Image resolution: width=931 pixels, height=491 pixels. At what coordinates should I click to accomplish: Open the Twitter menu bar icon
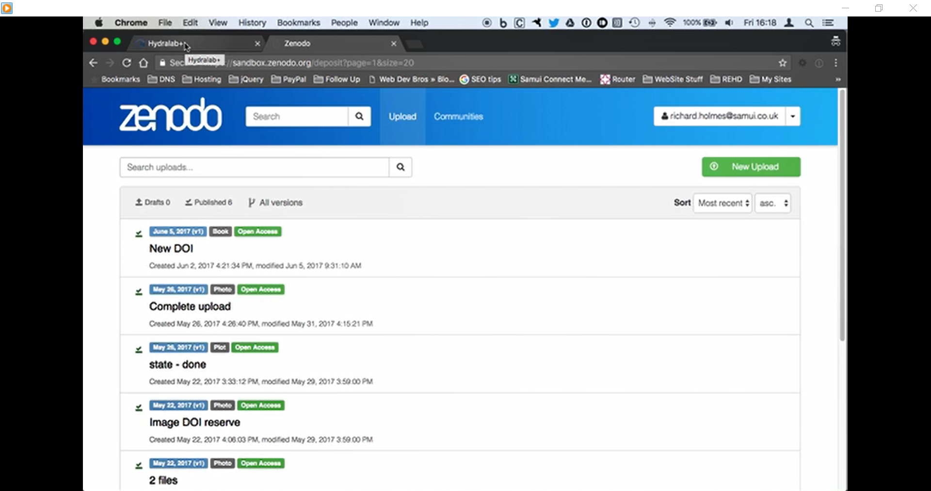click(553, 22)
